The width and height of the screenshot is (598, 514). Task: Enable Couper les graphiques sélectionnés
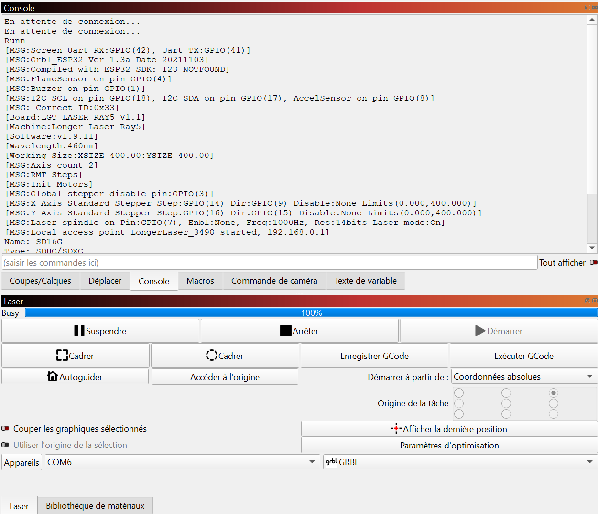click(x=6, y=429)
